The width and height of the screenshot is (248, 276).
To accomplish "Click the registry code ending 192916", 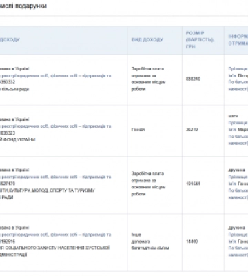I will coord(8,241).
